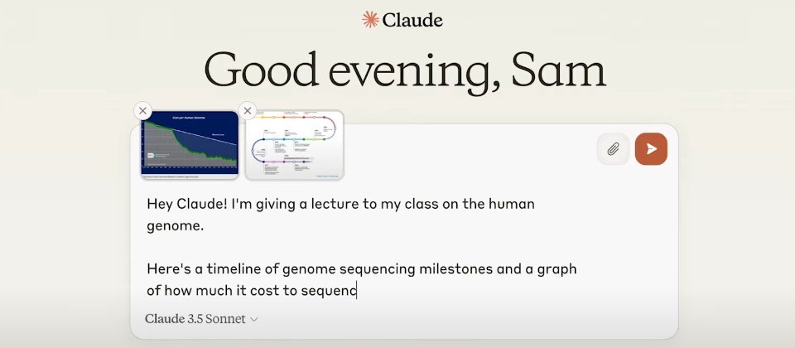Click the Claude starburst logo icon

pyautogui.click(x=370, y=20)
